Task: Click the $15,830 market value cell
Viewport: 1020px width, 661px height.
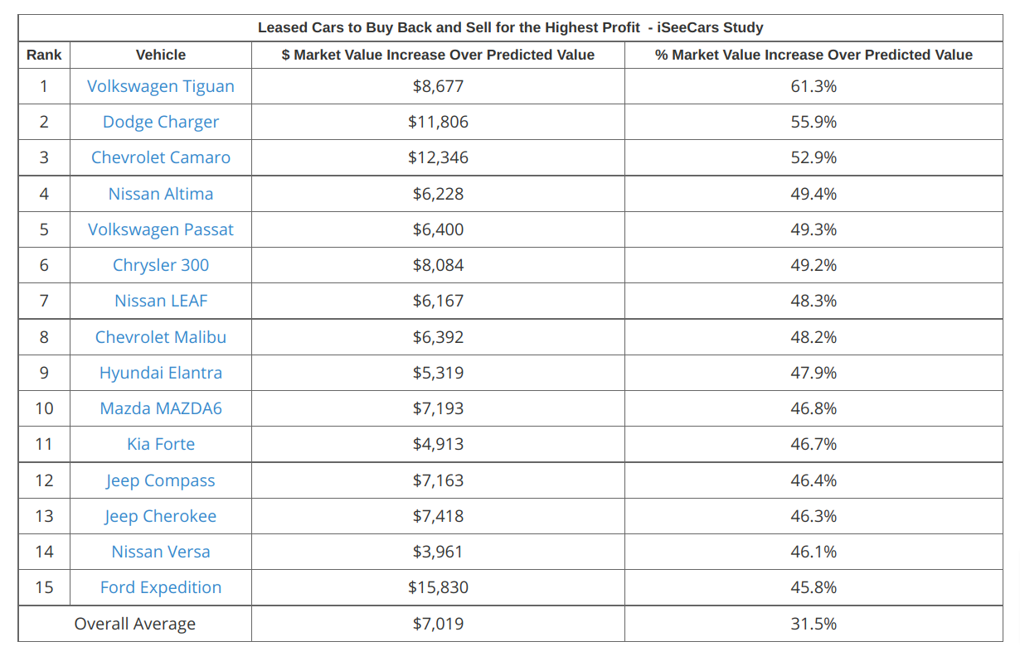Action: pos(438,587)
